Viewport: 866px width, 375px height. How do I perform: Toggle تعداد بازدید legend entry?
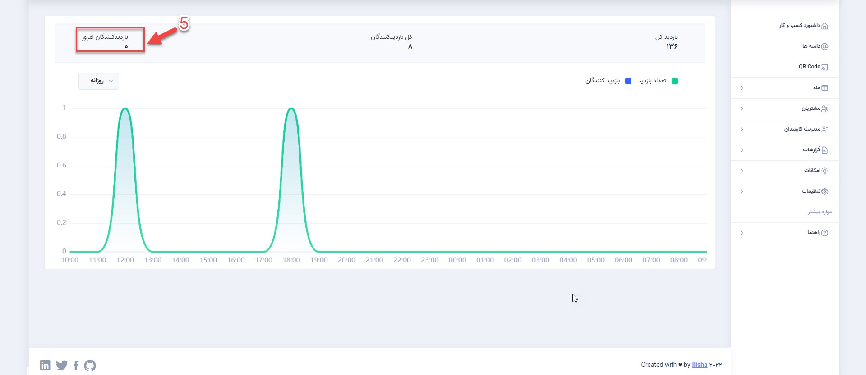pos(658,81)
